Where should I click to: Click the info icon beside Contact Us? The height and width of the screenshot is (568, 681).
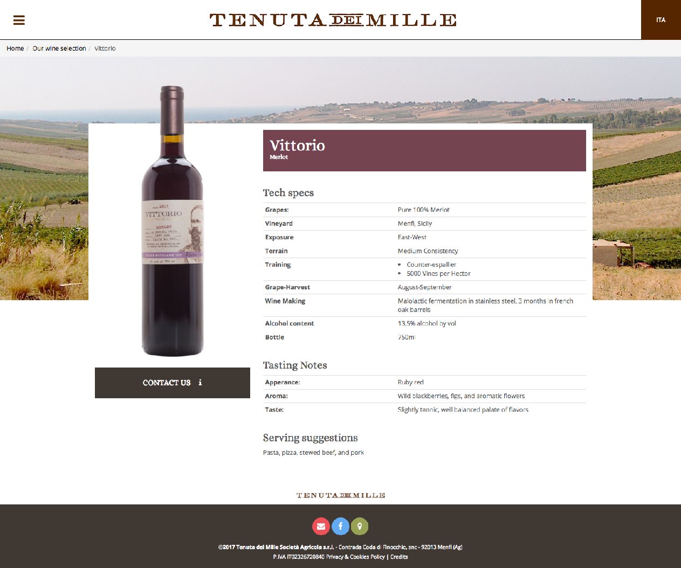pos(200,383)
